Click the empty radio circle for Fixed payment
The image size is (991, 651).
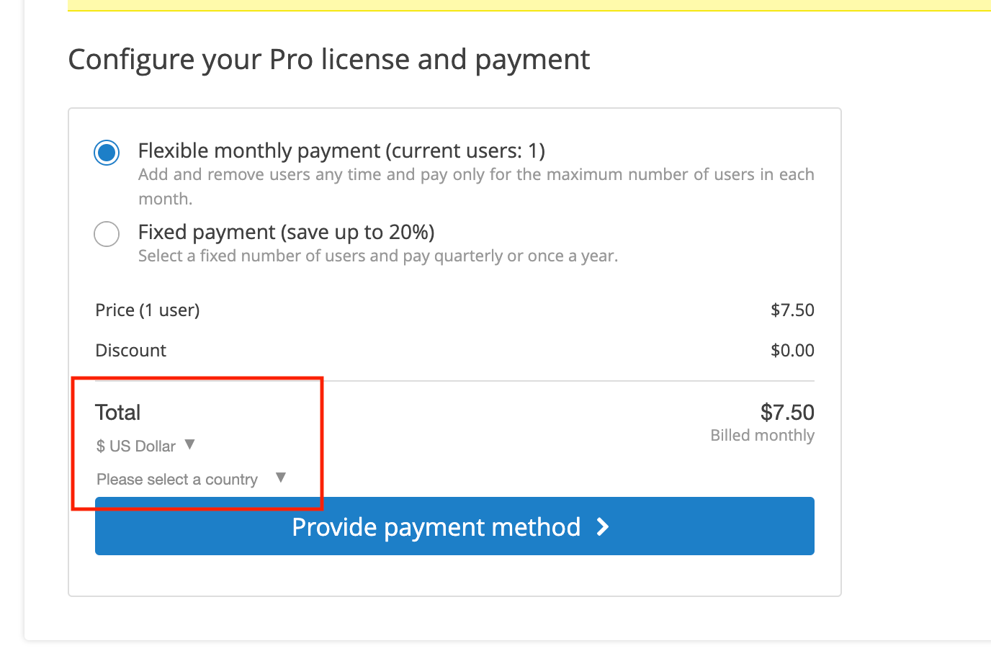(106, 233)
